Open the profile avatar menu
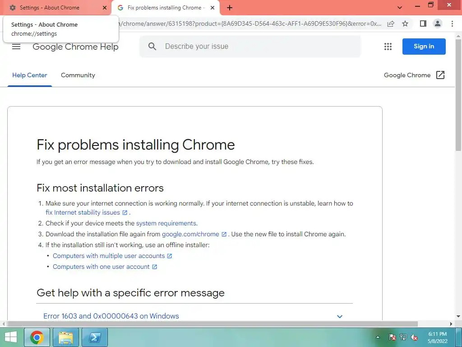 438,23
